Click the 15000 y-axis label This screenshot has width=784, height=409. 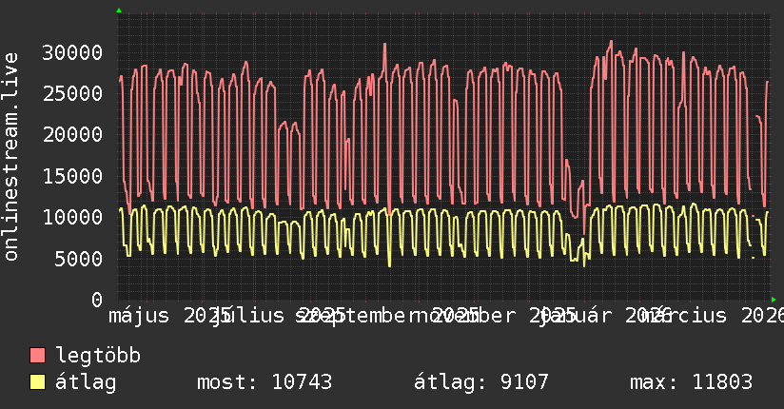coord(72,176)
